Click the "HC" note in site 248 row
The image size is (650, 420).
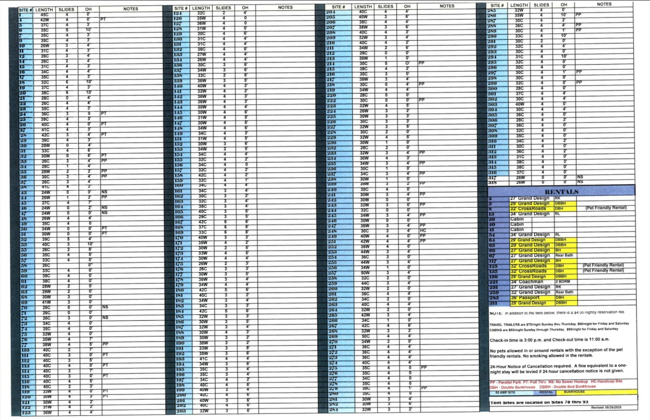coord(423,231)
